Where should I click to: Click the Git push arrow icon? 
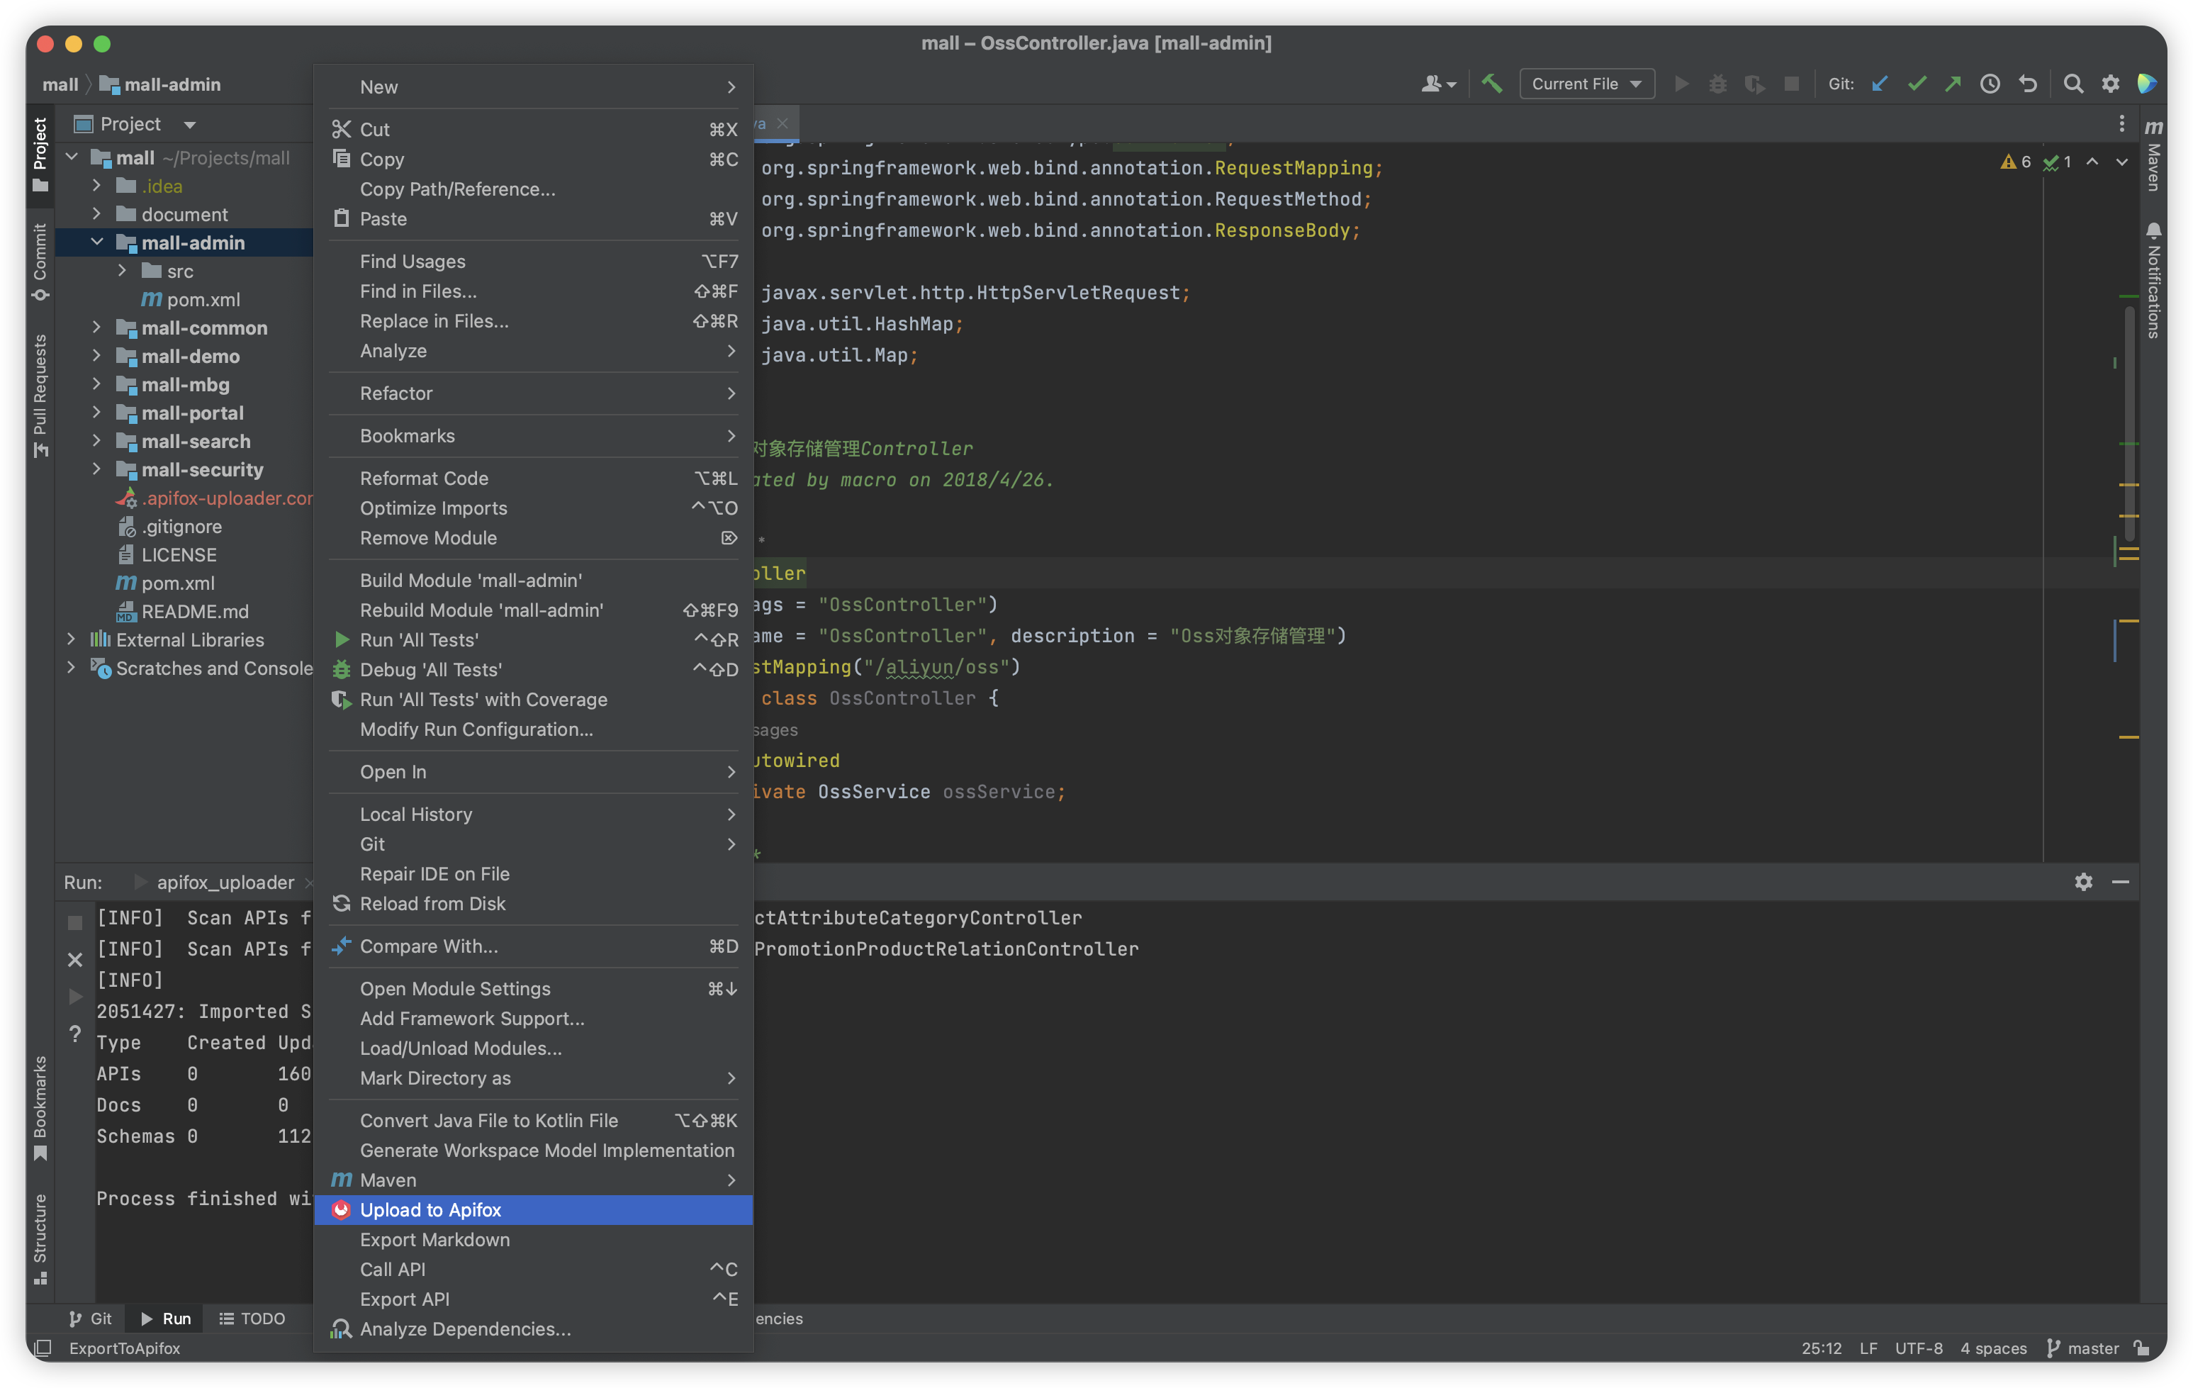pyautogui.click(x=1953, y=84)
